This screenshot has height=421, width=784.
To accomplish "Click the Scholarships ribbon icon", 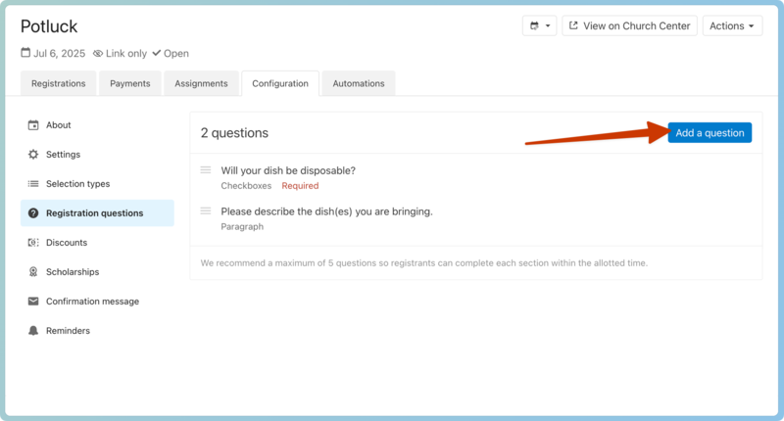I will pyautogui.click(x=33, y=272).
